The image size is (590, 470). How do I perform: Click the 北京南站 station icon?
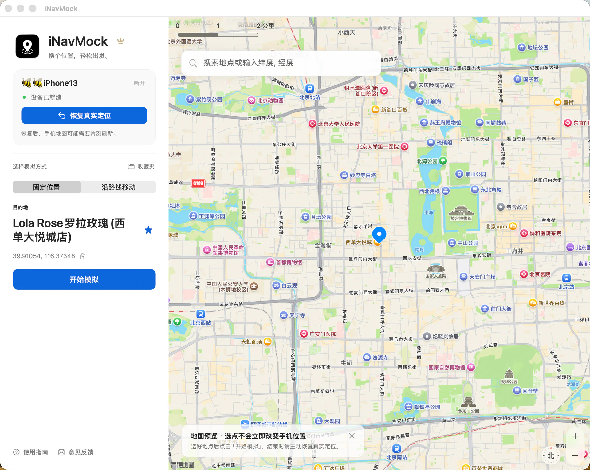[397, 448]
